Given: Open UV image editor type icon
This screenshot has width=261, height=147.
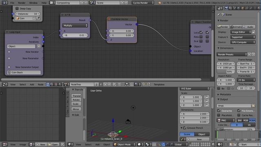Looking at the screenshot, I should (4, 144).
